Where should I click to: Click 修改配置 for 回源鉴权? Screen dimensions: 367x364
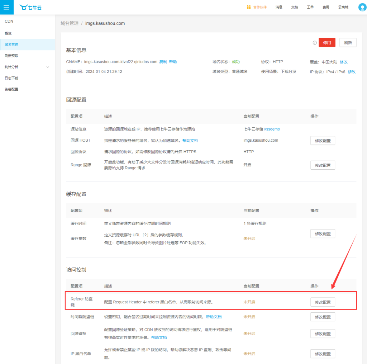[323, 334]
